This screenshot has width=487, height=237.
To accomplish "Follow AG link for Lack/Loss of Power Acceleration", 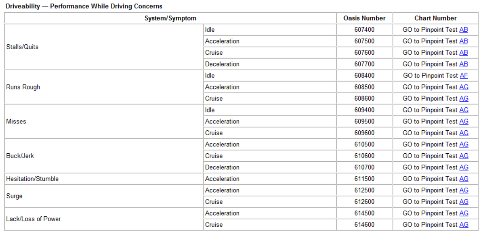I will click(464, 213).
